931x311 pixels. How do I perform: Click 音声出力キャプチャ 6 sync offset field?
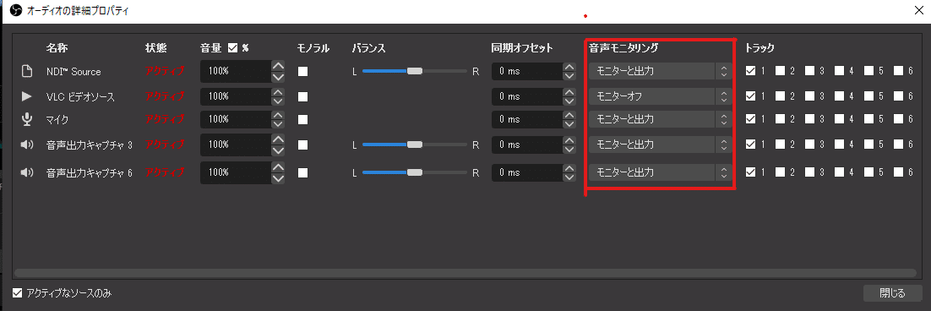pyautogui.click(x=527, y=172)
